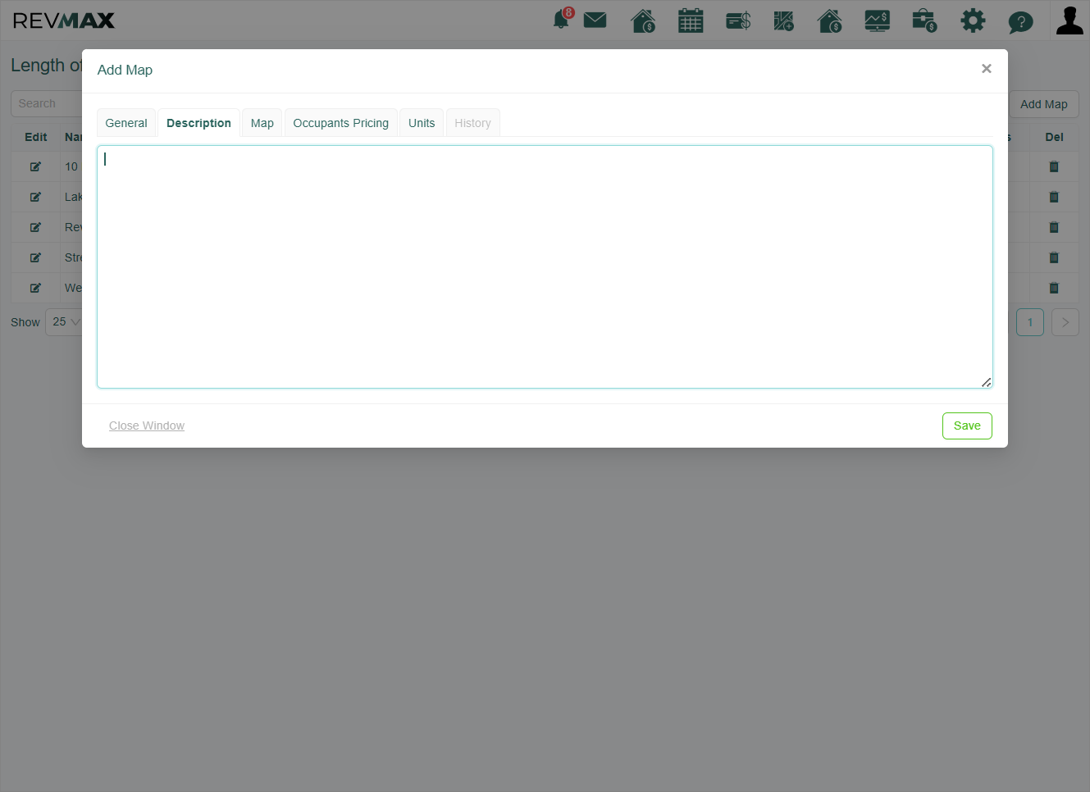
Task: Open the house with dollar icon next to the envelope
Action: (643, 20)
